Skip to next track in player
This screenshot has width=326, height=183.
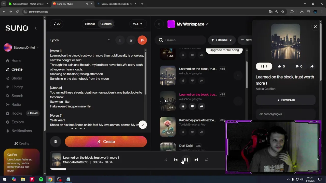(196, 160)
